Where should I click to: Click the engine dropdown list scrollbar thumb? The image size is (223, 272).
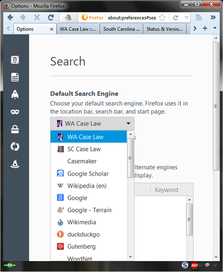pyautogui.click(x=130, y=158)
